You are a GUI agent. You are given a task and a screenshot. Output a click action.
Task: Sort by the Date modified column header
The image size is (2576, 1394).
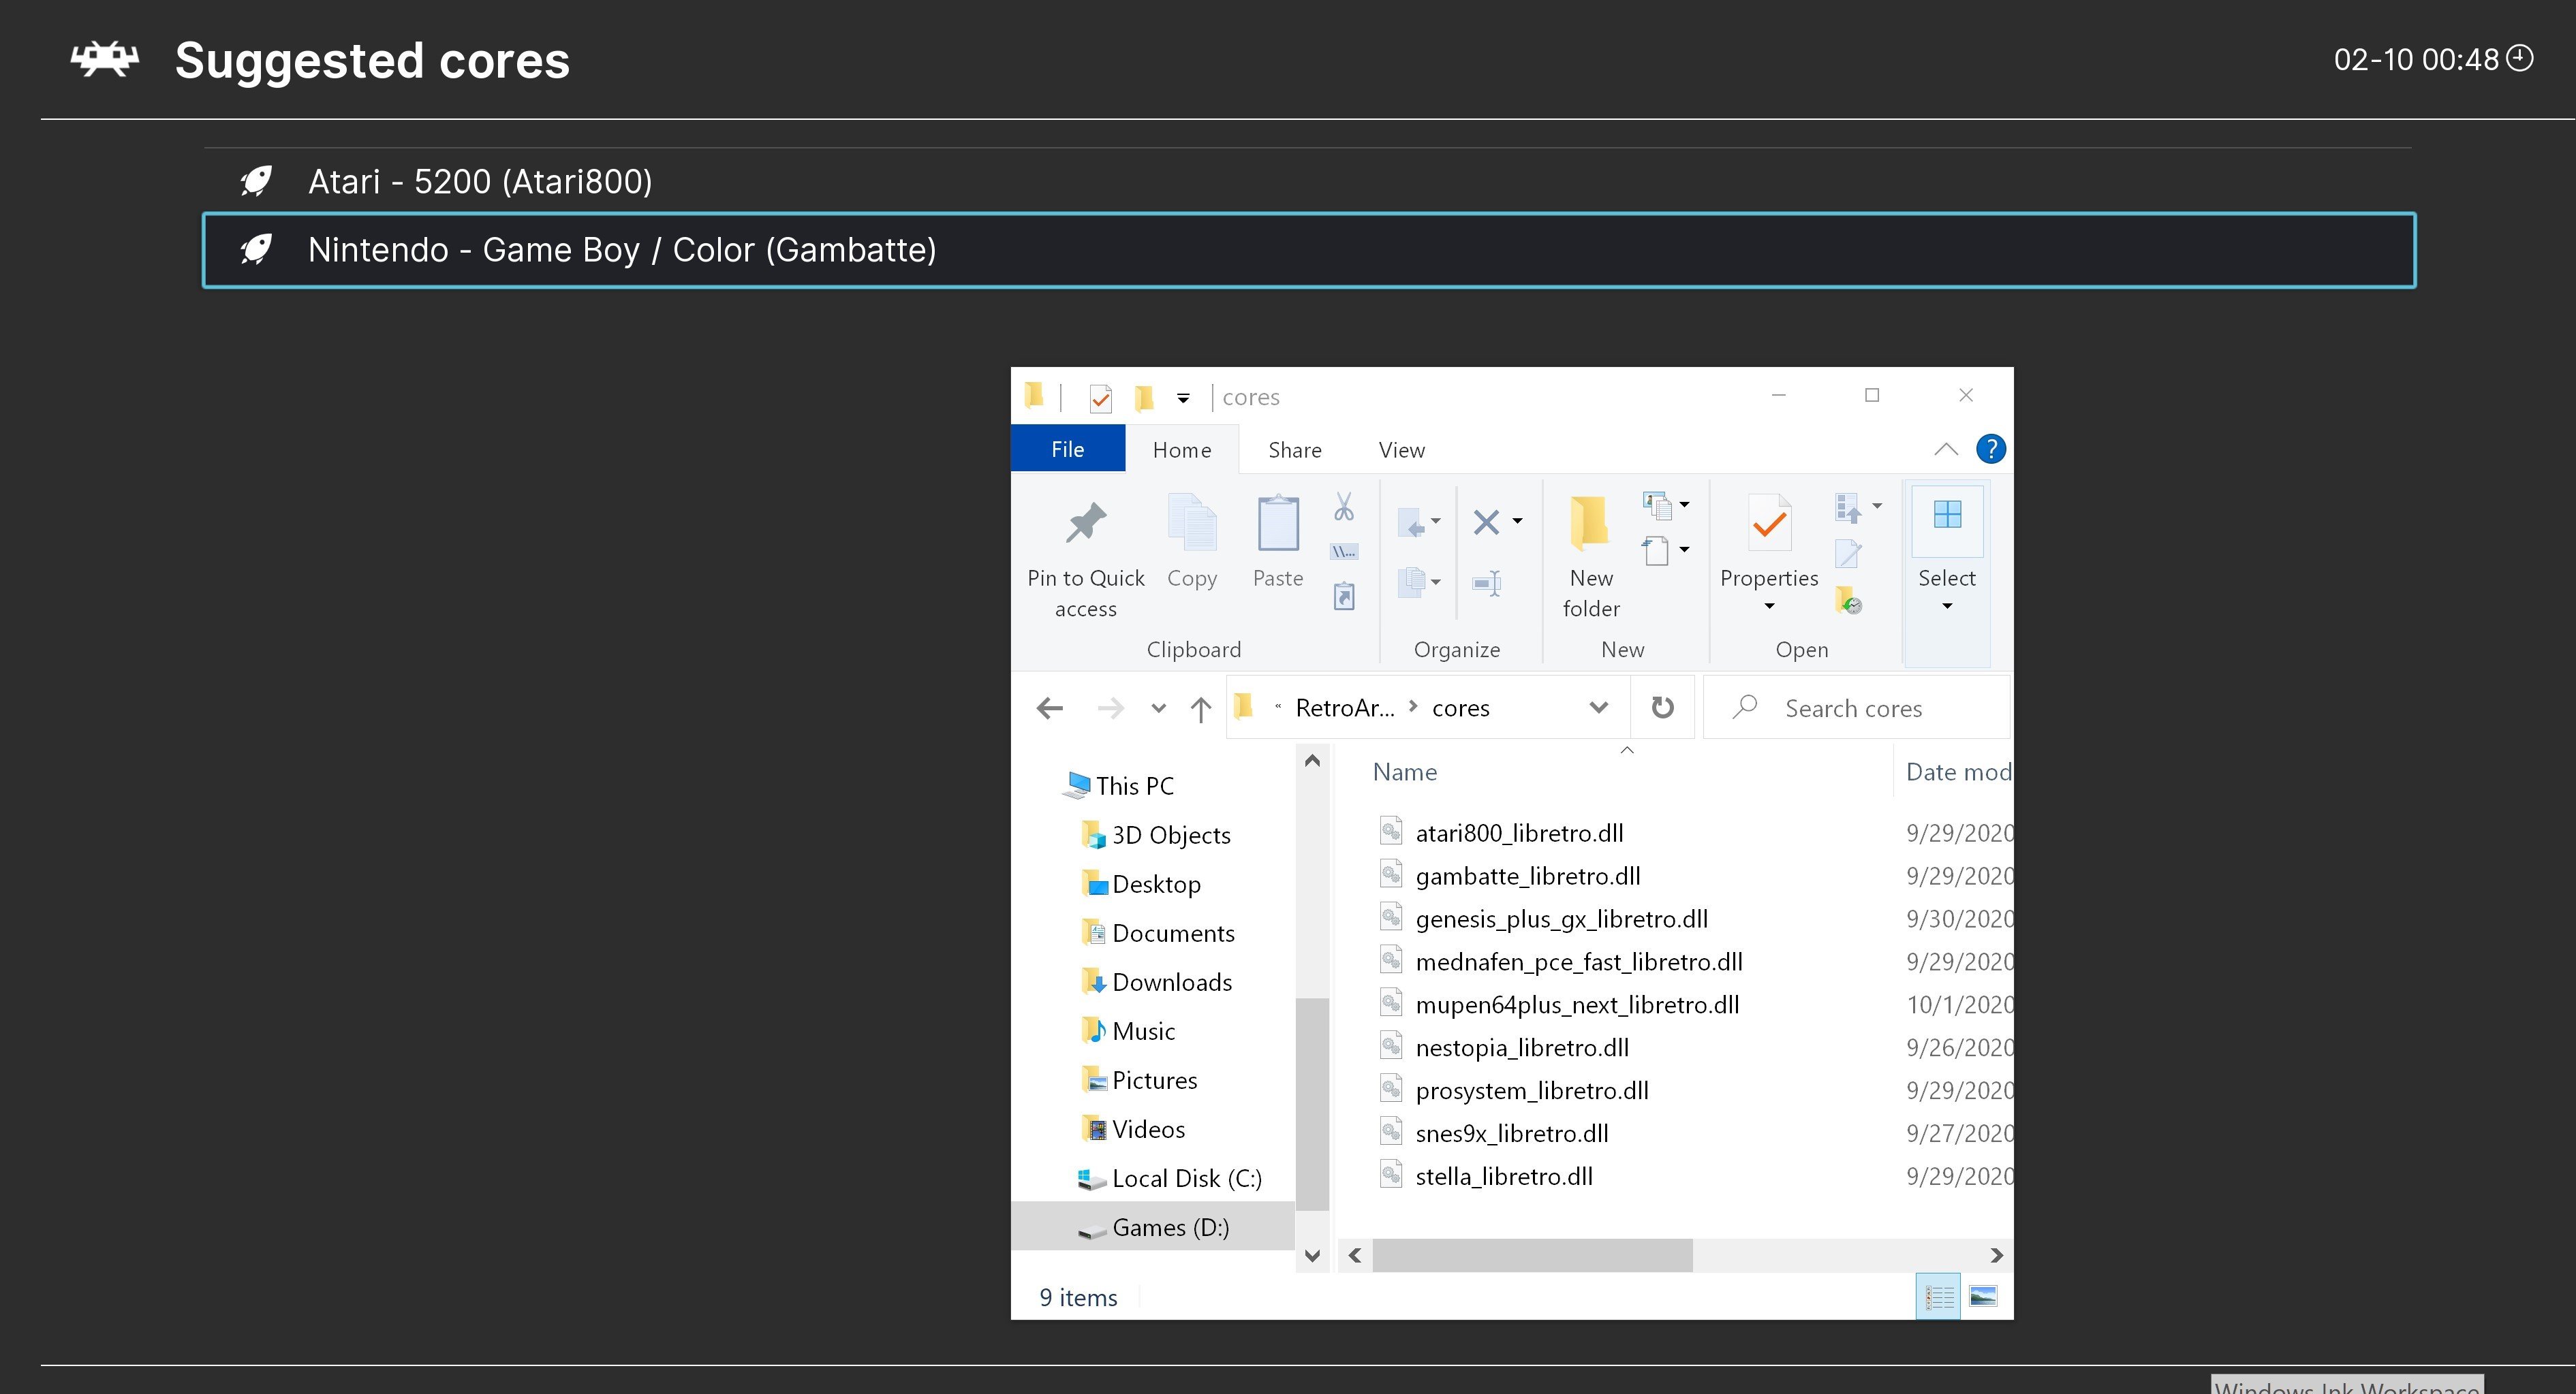[1958, 772]
